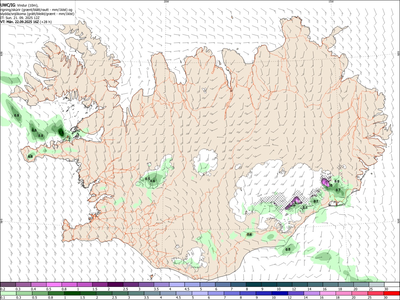Image resolution: width=400 pixels, height=300 pixels.
Task: Click the bright red rain-legend swatch starting at 30
Action: [x=392, y=293]
